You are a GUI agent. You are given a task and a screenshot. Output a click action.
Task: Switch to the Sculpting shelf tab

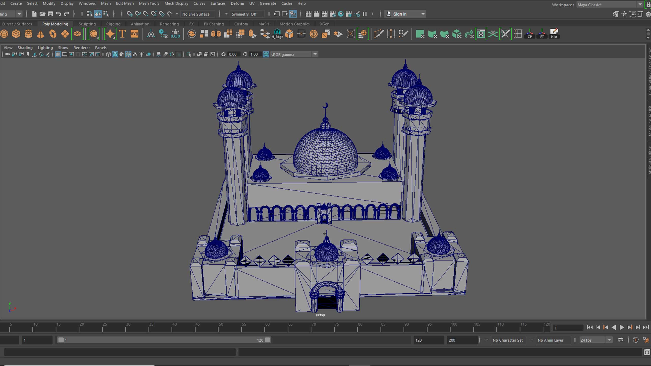tap(87, 24)
